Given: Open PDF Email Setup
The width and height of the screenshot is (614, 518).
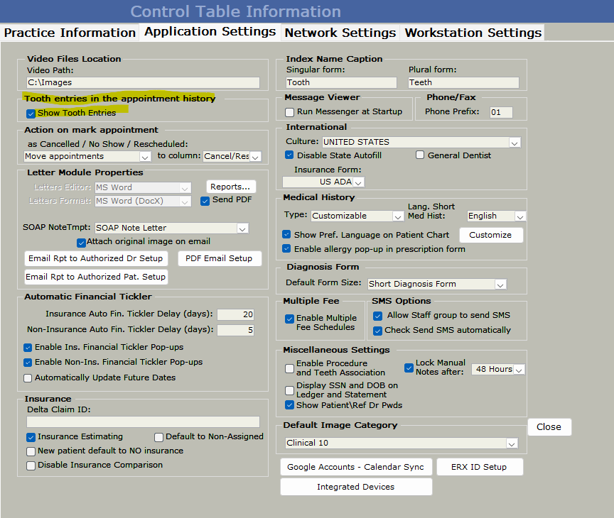Looking at the screenshot, I should [219, 258].
